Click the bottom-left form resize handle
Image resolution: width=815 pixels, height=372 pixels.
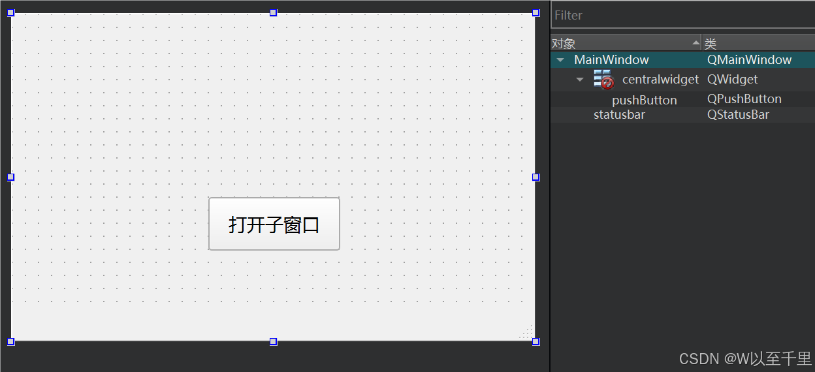[11, 341]
